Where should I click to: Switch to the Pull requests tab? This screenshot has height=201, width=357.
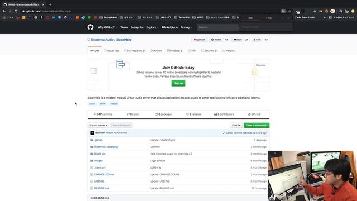coord(134,51)
